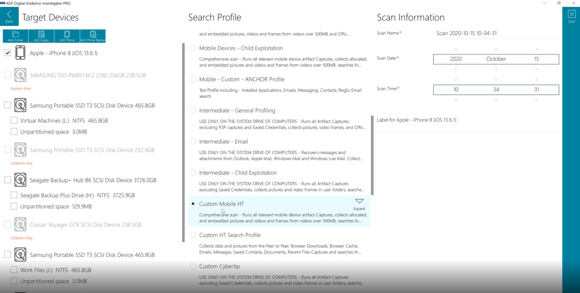Check the Virtual Machines (L:) partition checkbox
This screenshot has height=293, width=580.
pos(14,120)
